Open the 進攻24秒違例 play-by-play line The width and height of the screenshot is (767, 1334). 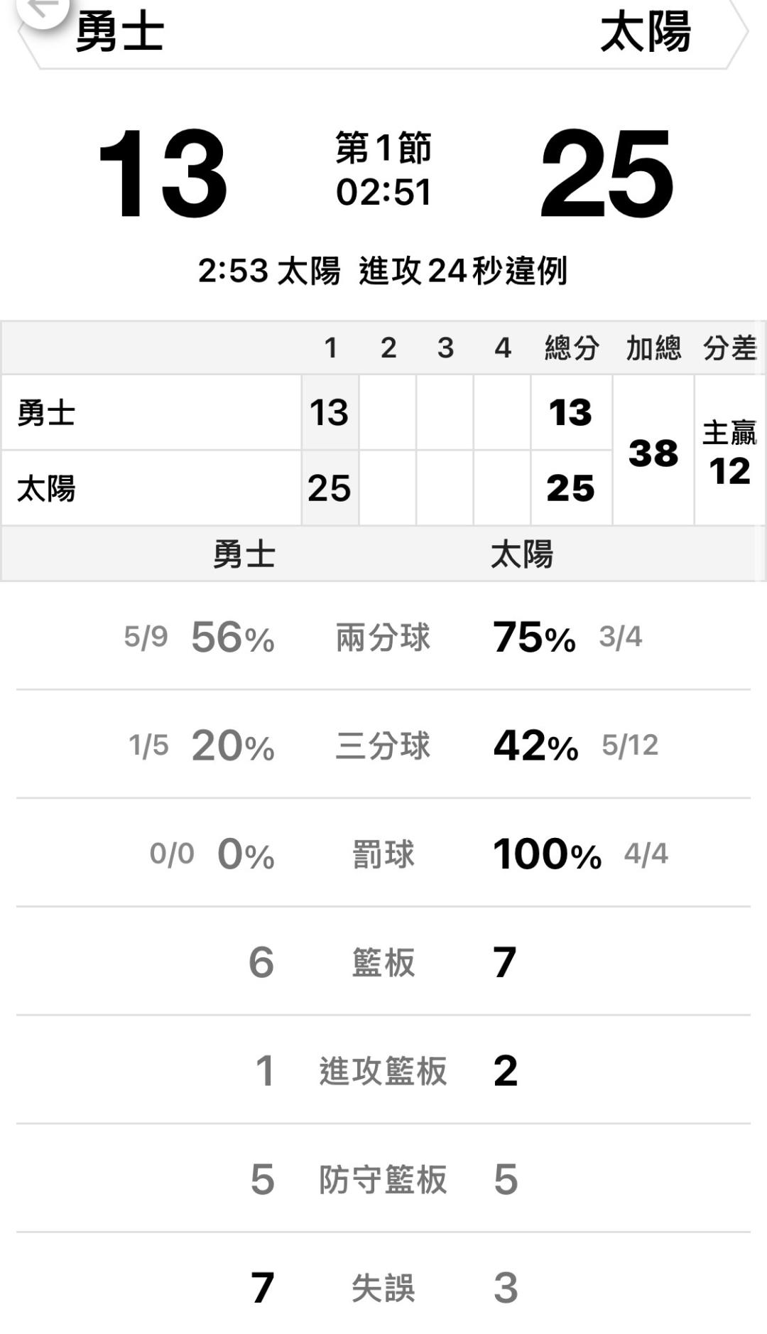[383, 271]
